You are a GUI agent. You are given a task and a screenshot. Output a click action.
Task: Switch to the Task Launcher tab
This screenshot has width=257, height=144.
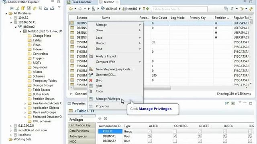click(x=82, y=2)
